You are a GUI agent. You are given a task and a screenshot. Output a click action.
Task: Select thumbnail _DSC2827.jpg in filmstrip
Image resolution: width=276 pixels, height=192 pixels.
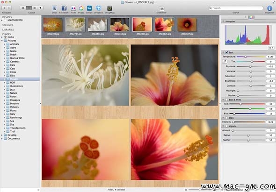(187, 25)
